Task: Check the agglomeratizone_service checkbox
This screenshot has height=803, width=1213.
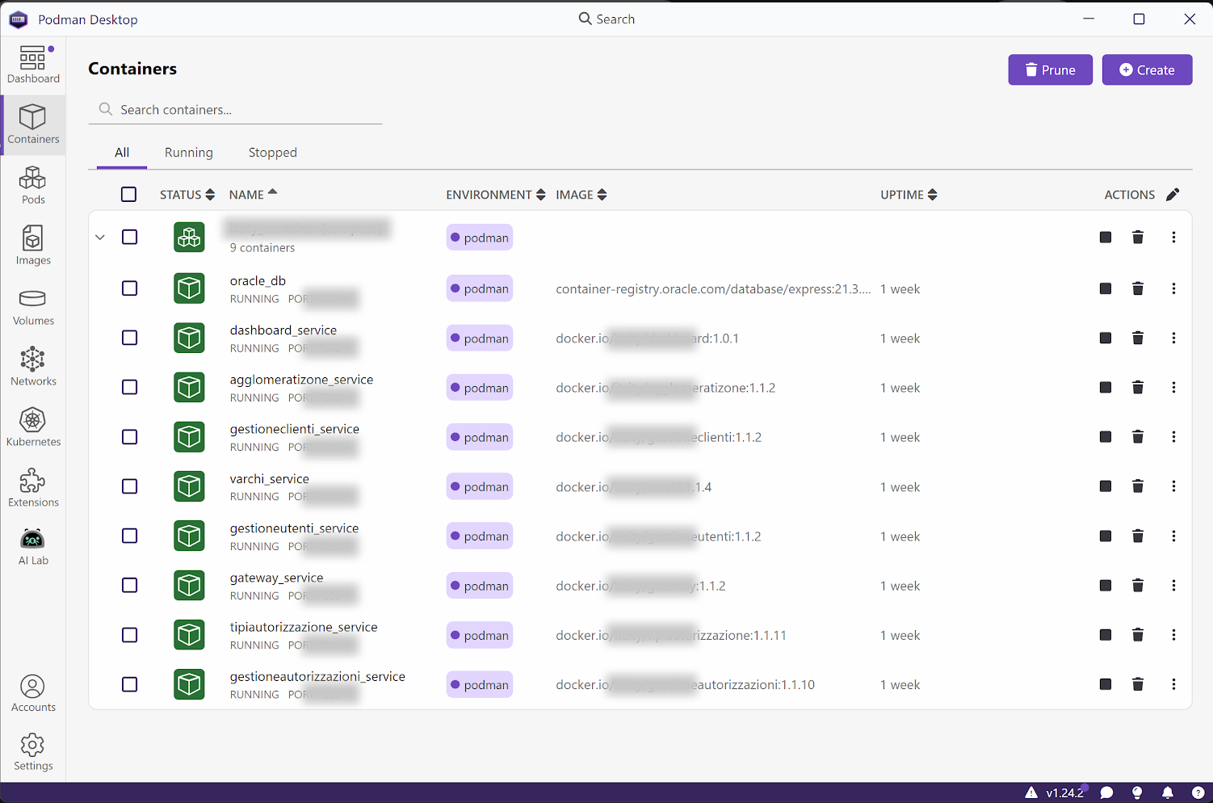Action: tap(129, 387)
